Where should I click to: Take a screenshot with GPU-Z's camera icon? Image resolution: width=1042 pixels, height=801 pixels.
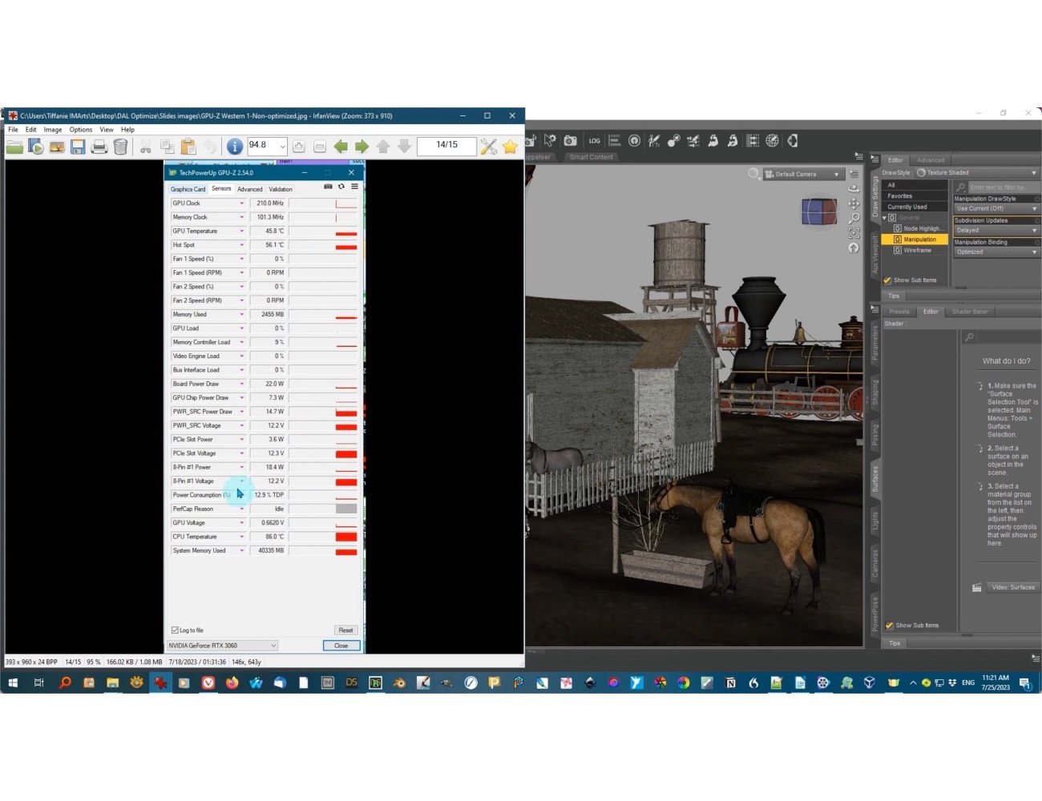327,186
